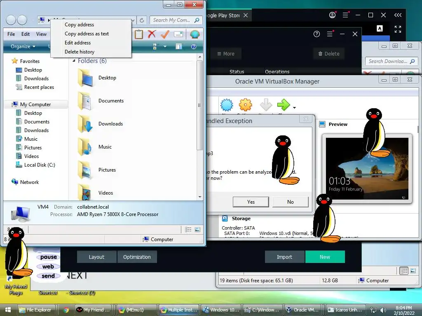Image resolution: width=422 pixels, height=316 pixels.
Task: Click the orange checkmark toolbar icon
Action: pyautogui.click(x=165, y=34)
